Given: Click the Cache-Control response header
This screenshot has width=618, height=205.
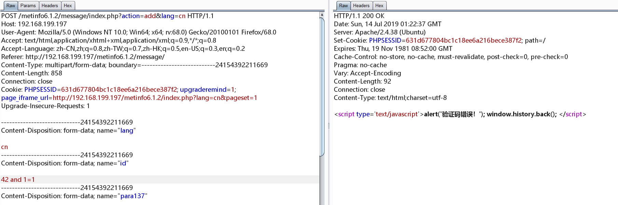Looking at the screenshot, I should point(451,57).
